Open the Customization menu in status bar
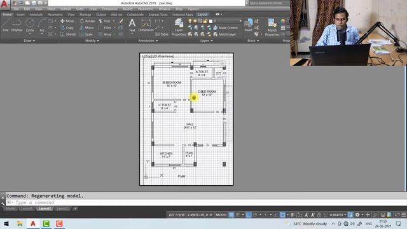Screen dimensions: 407x229 point(404,215)
